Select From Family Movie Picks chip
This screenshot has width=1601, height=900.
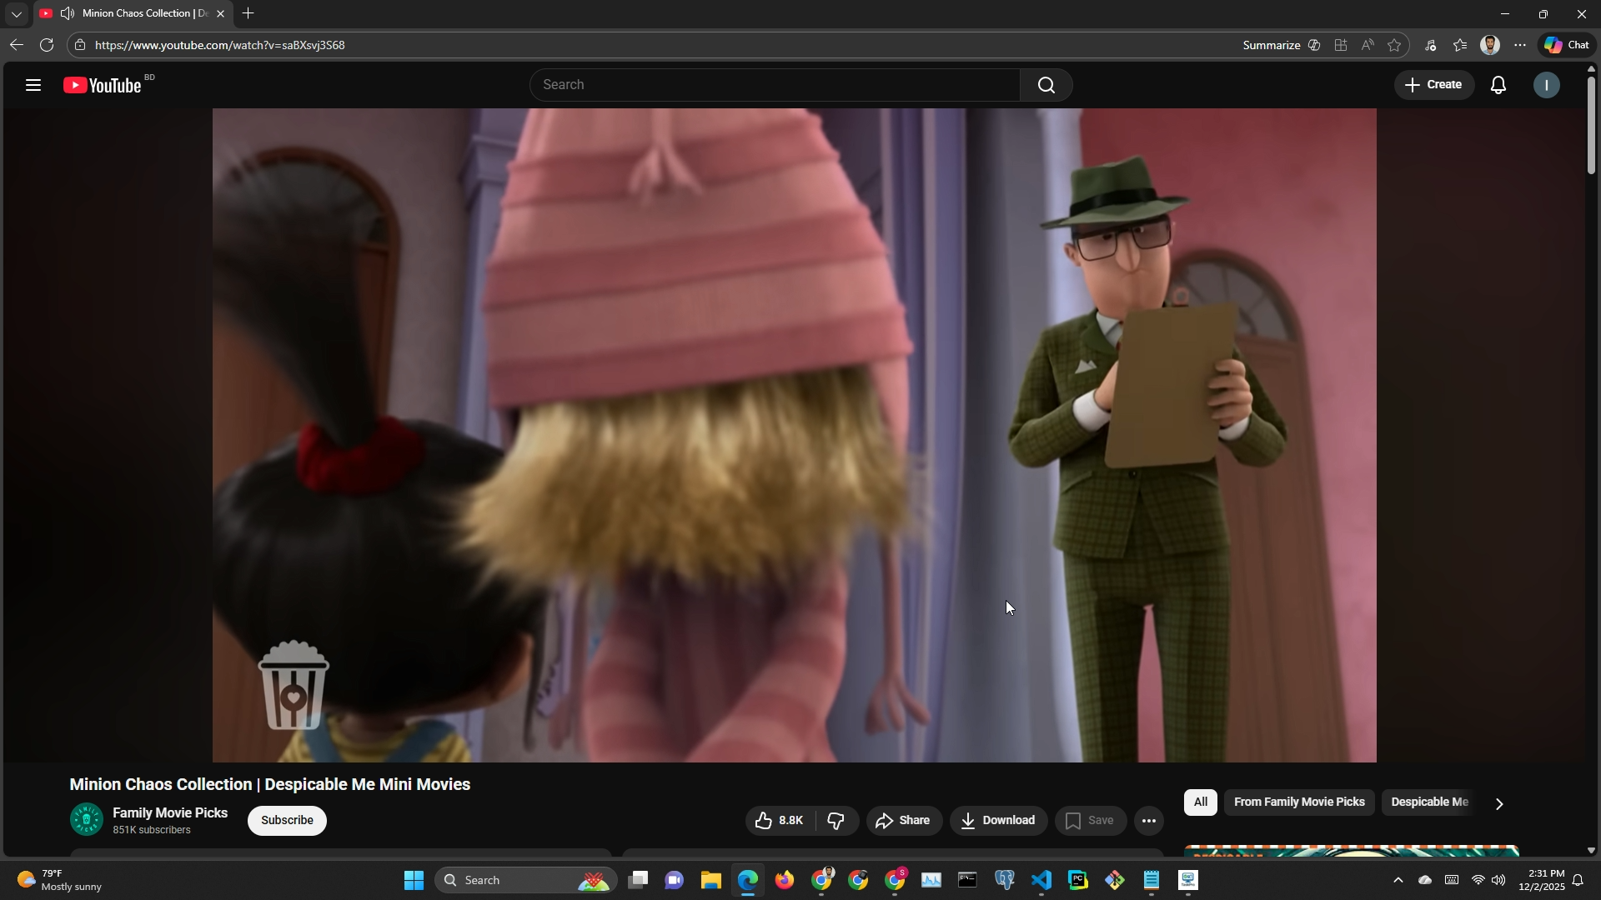pyautogui.click(x=1298, y=802)
